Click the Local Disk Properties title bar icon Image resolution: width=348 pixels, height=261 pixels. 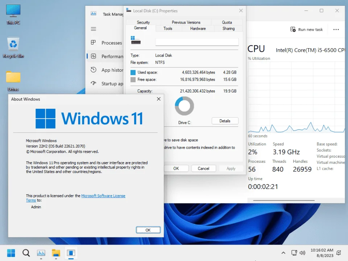tap(128, 10)
